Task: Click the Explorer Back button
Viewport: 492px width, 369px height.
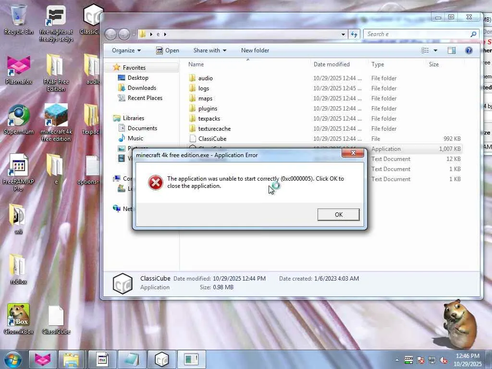Action: coord(111,34)
